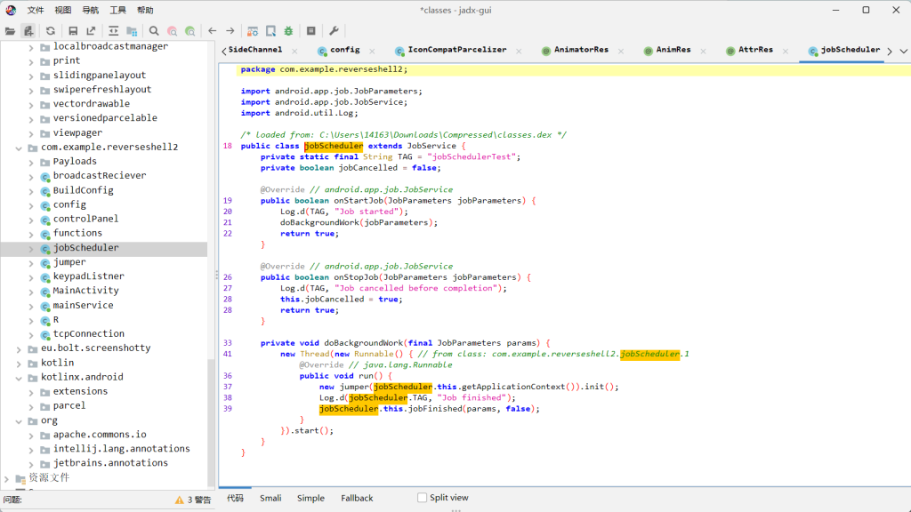Image resolution: width=911 pixels, height=512 pixels.
Task: Open the 工具 (Tools) menu
Action: pyautogui.click(x=117, y=10)
